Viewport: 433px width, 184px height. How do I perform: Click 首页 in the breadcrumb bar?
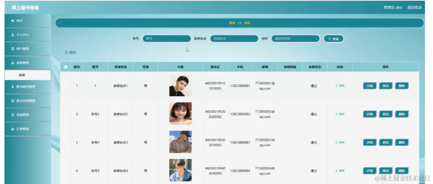(232, 23)
